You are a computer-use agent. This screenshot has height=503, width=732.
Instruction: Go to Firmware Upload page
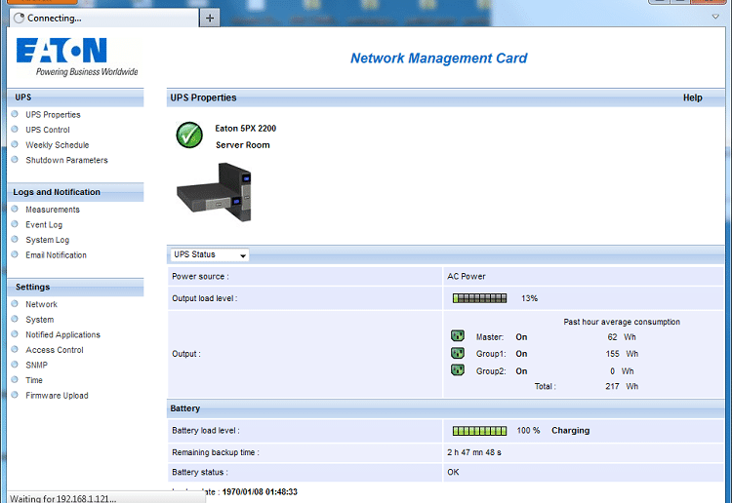click(x=57, y=396)
